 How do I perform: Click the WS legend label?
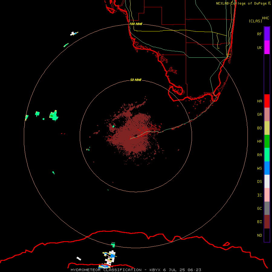259,168
